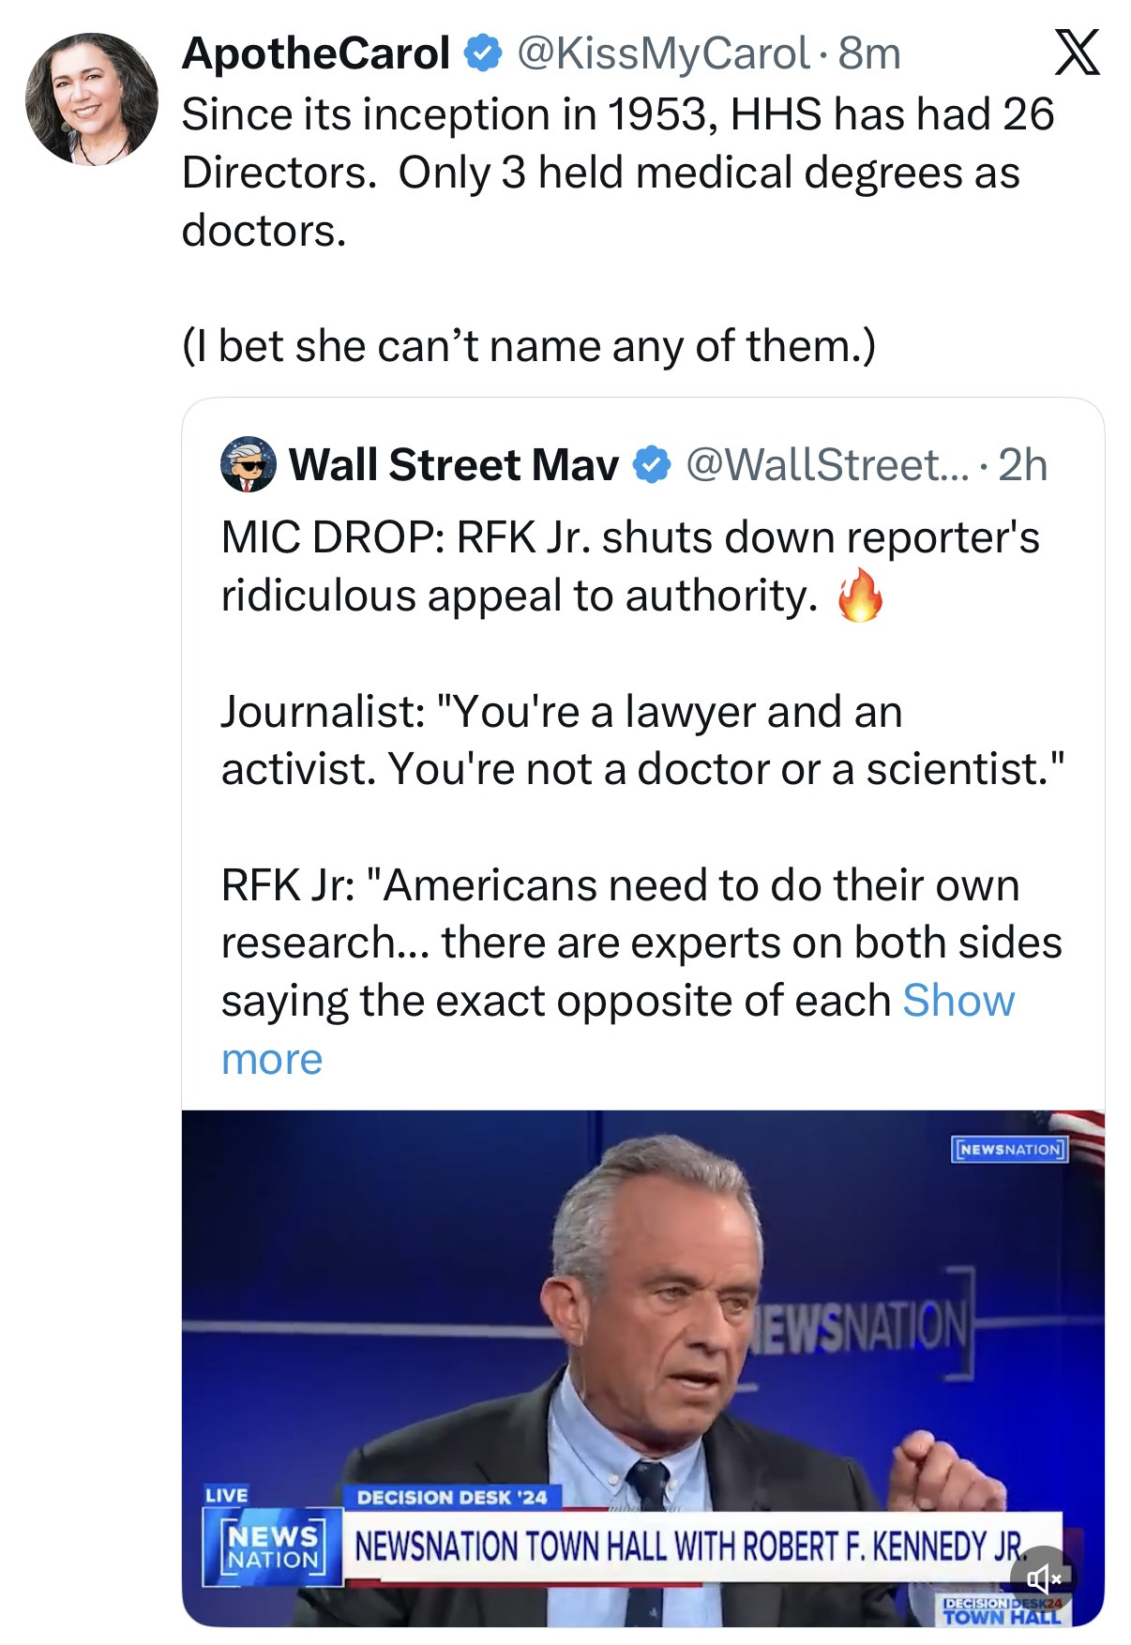The height and width of the screenshot is (1645, 1131).
Task: Expand the quoted post with Show more
Action: tap(957, 1002)
